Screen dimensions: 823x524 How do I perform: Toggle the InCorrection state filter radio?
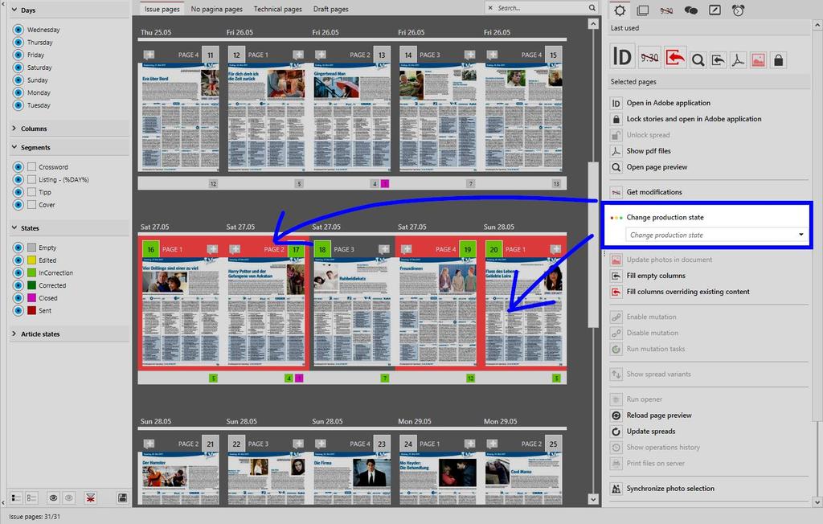click(18, 273)
